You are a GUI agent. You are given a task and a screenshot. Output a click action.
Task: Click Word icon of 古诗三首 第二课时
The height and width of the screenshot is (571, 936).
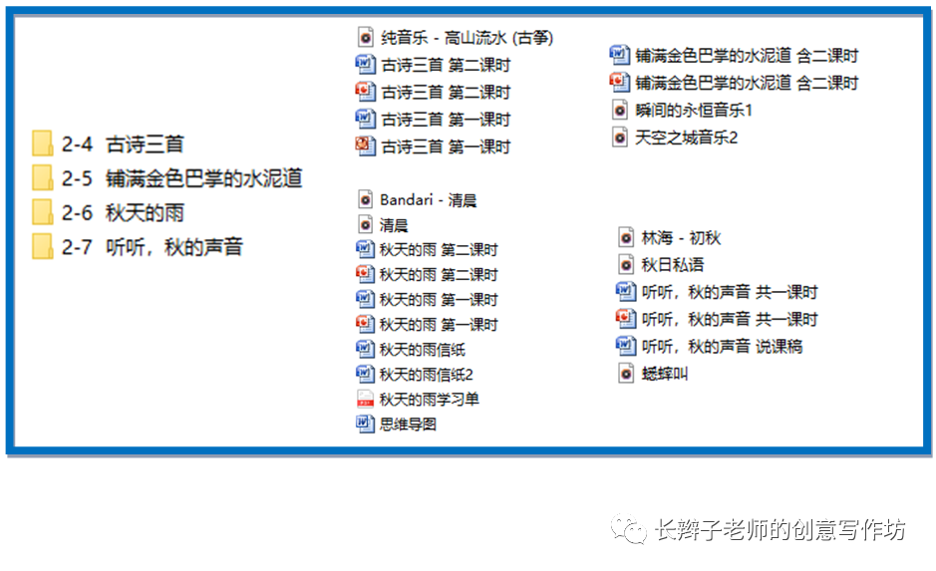coord(365,65)
